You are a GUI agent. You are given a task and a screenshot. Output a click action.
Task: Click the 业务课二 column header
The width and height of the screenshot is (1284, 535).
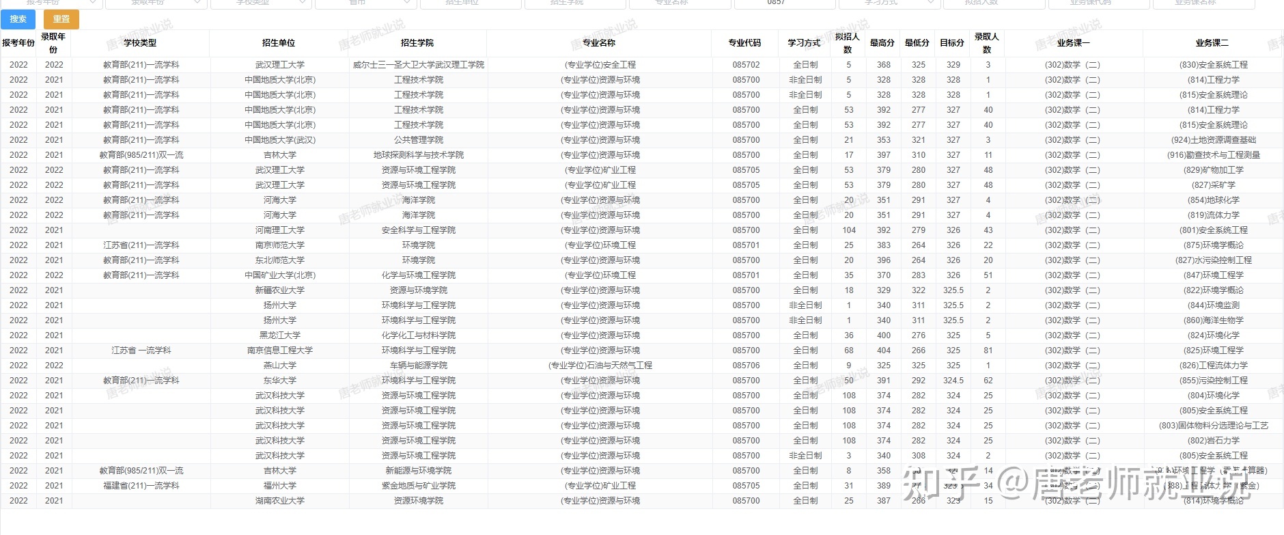1212,42
